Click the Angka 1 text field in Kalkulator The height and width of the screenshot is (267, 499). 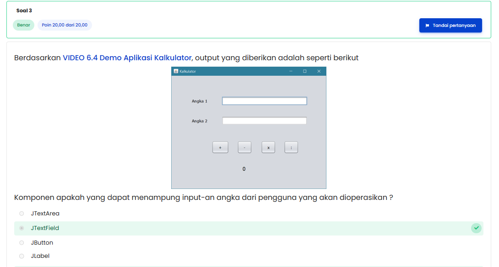tap(265, 101)
